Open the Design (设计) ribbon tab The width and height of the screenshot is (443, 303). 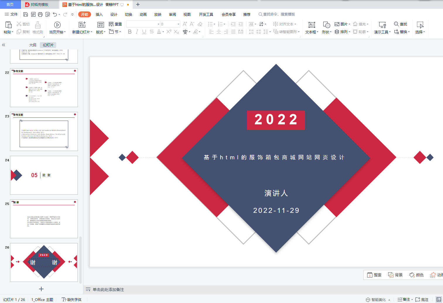coord(114,14)
